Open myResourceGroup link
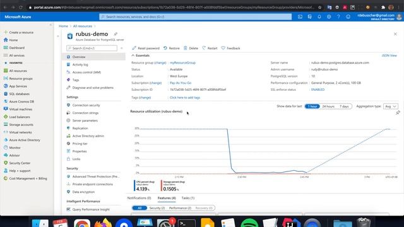Viewport: 404px width, 227px height. pos(182,62)
